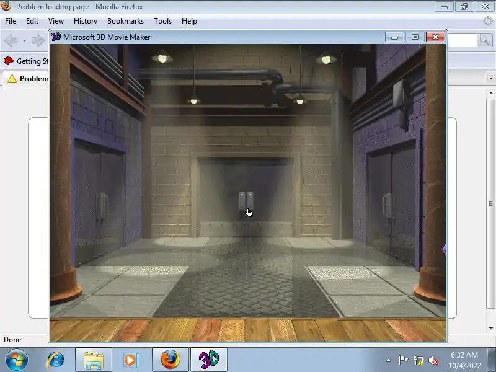Show hidden tray icons arrow
496x372 pixels.
(389, 360)
